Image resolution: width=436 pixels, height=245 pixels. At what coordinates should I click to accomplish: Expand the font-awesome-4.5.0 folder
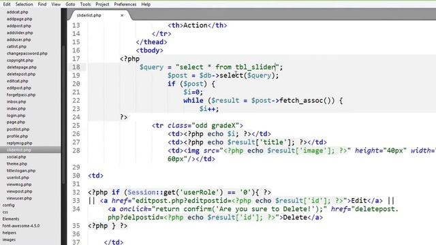[21, 226]
